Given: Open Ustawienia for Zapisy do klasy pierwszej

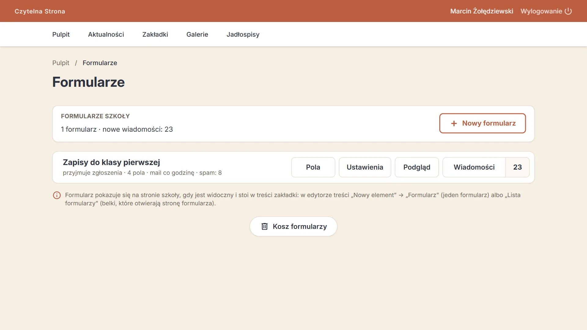Looking at the screenshot, I should [x=365, y=167].
